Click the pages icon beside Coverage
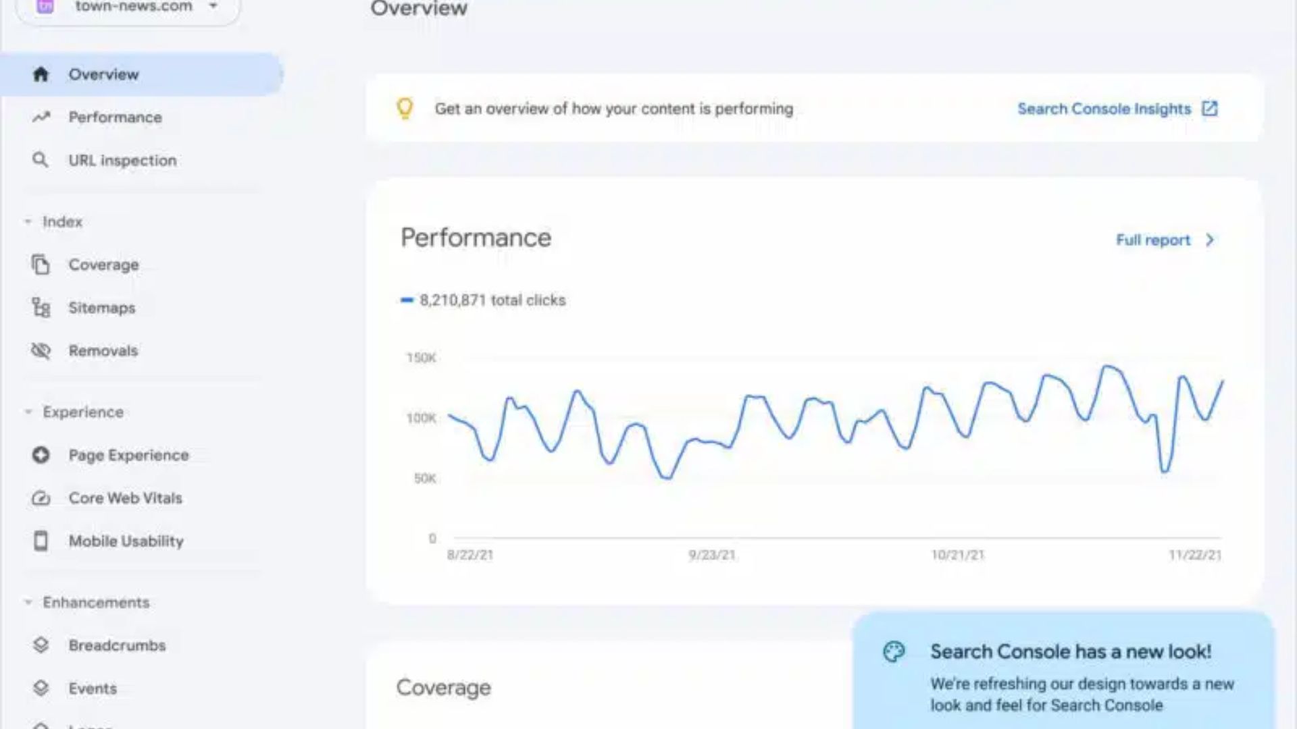This screenshot has height=729, width=1297. [41, 265]
